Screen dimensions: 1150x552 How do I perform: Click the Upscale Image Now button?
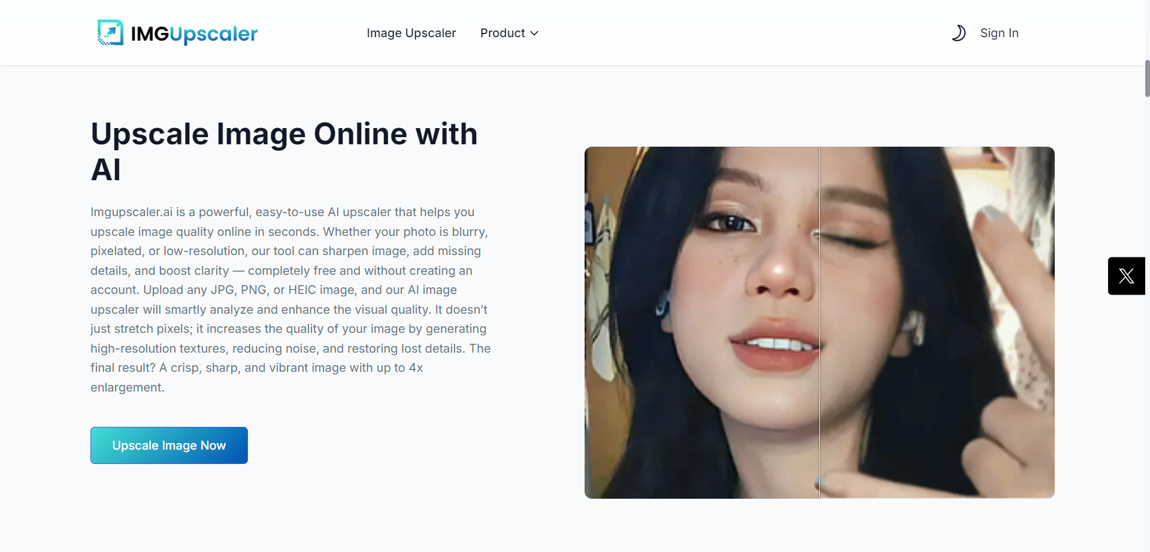pos(169,445)
